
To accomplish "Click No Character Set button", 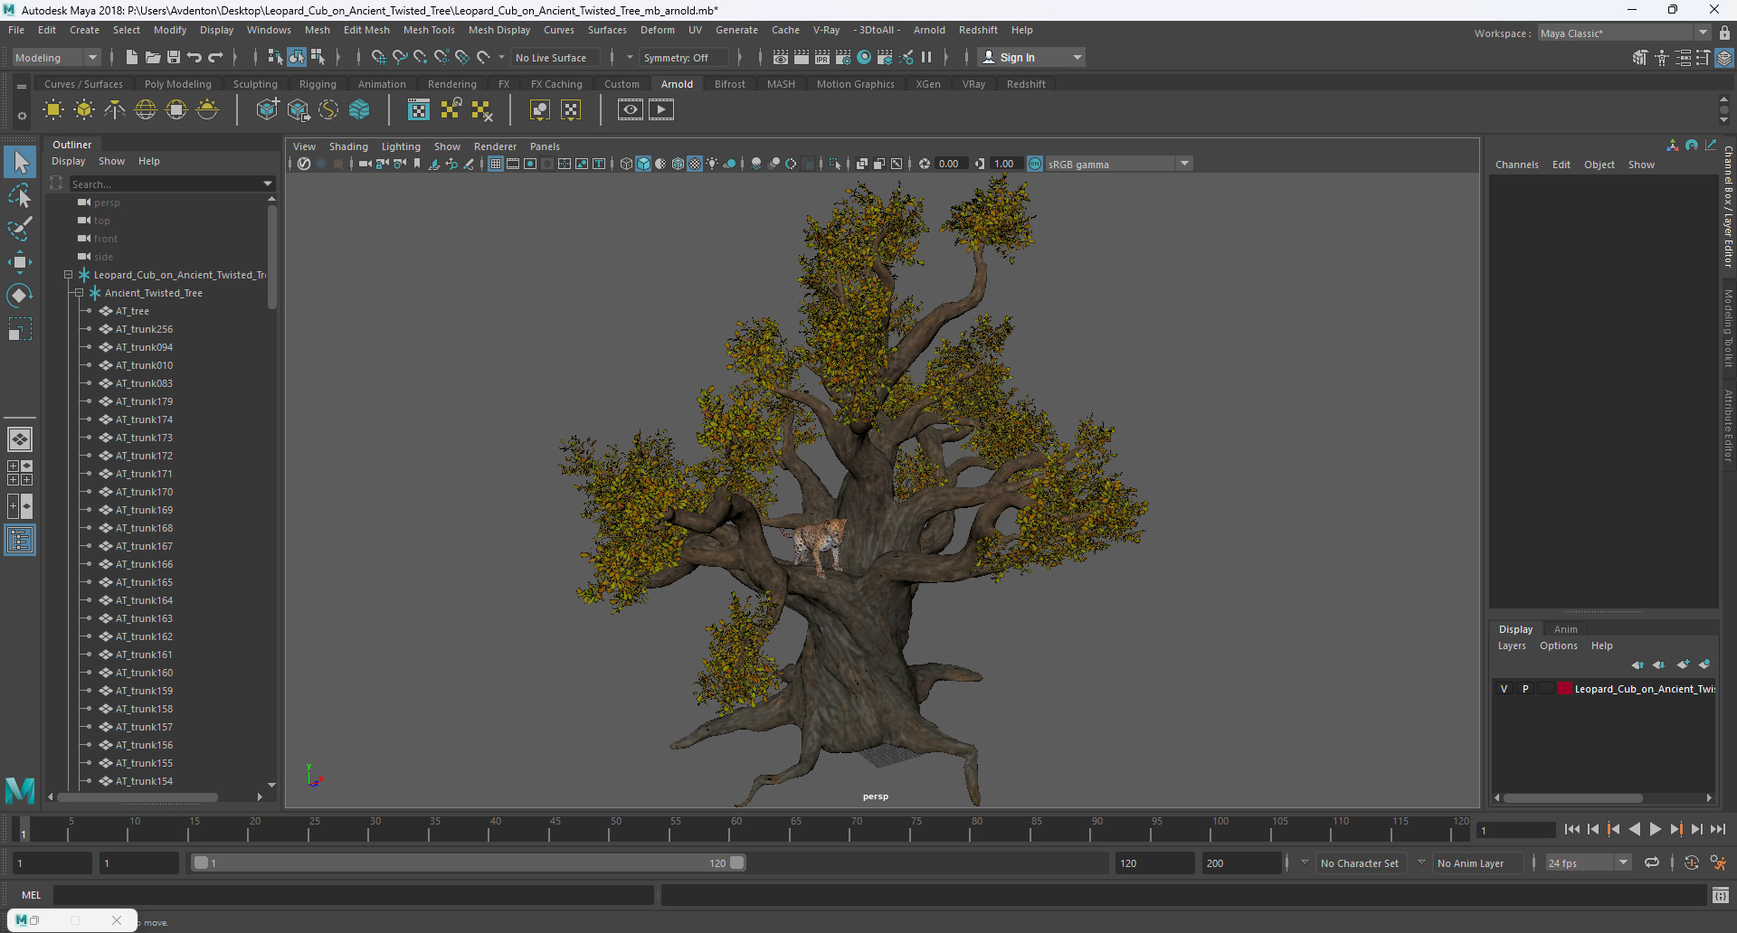I will pyautogui.click(x=1360, y=863).
